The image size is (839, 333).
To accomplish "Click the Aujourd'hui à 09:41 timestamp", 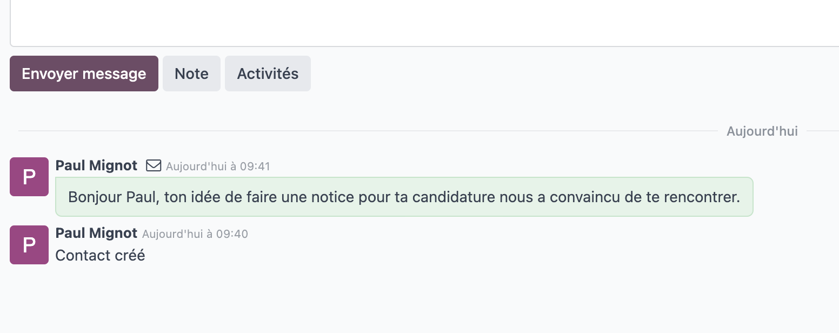I will point(218,166).
